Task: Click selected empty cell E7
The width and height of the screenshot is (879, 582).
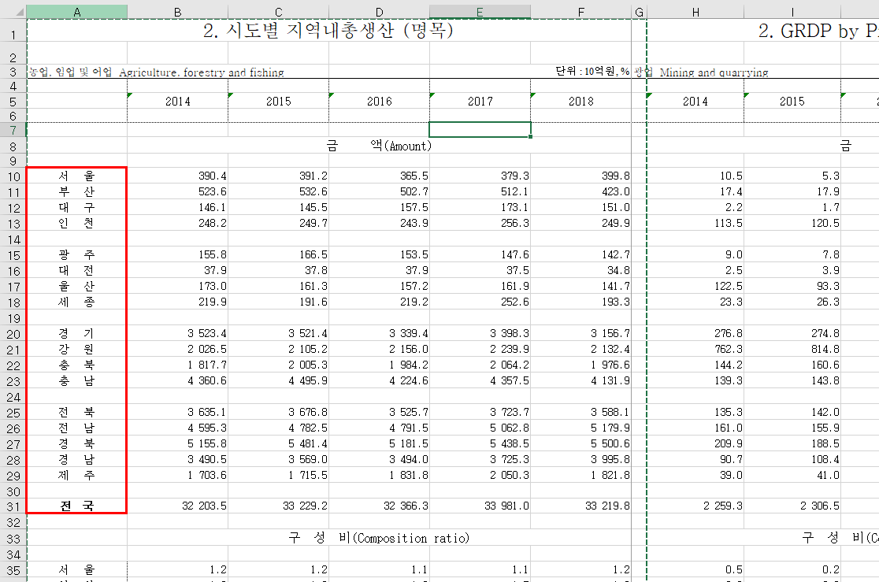Action: (480, 129)
